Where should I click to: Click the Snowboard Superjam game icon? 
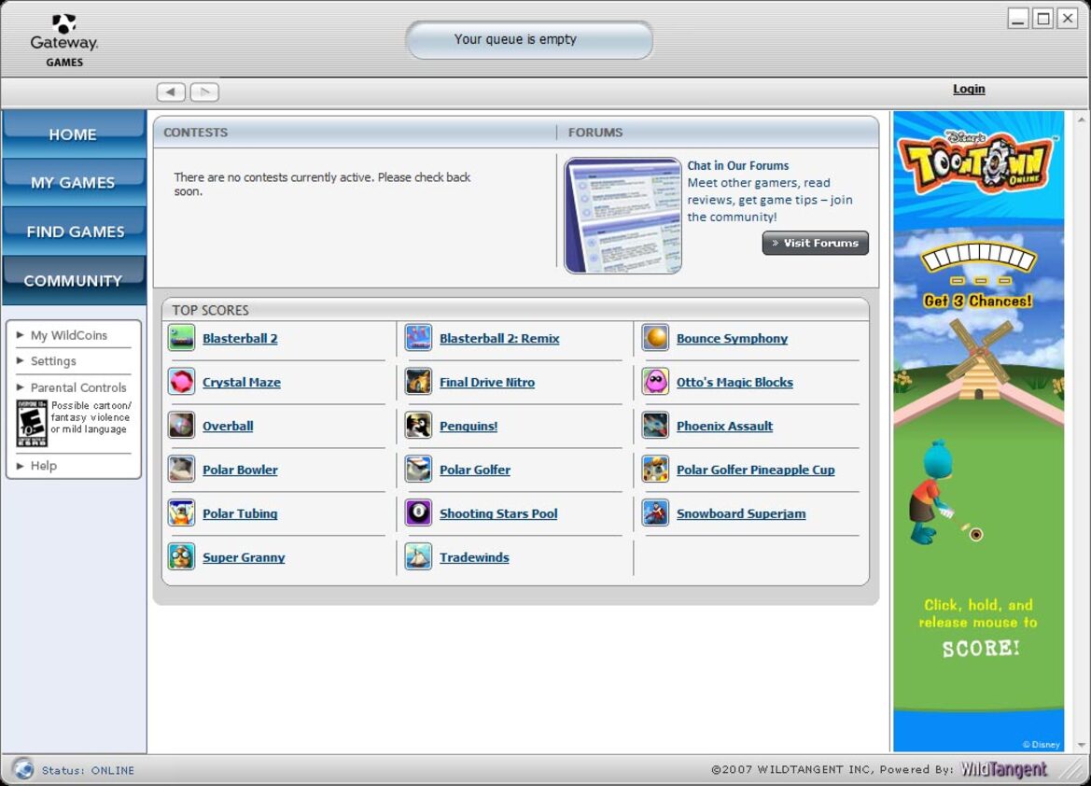tap(655, 513)
